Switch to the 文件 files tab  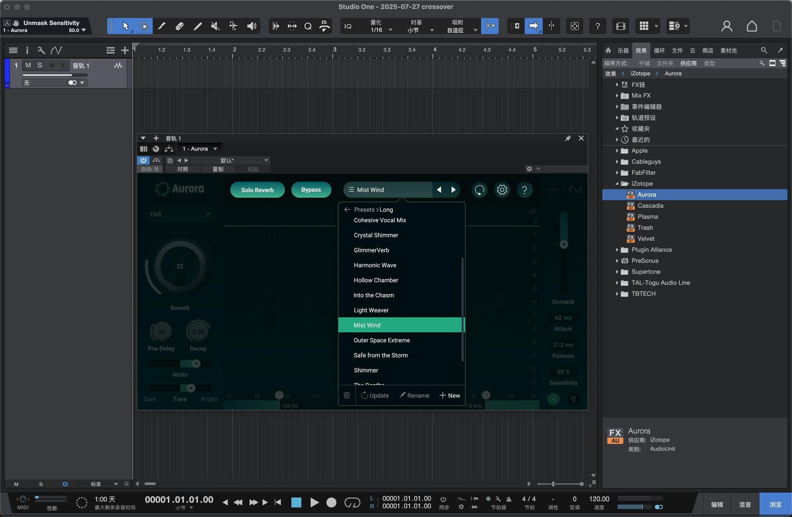coord(677,51)
